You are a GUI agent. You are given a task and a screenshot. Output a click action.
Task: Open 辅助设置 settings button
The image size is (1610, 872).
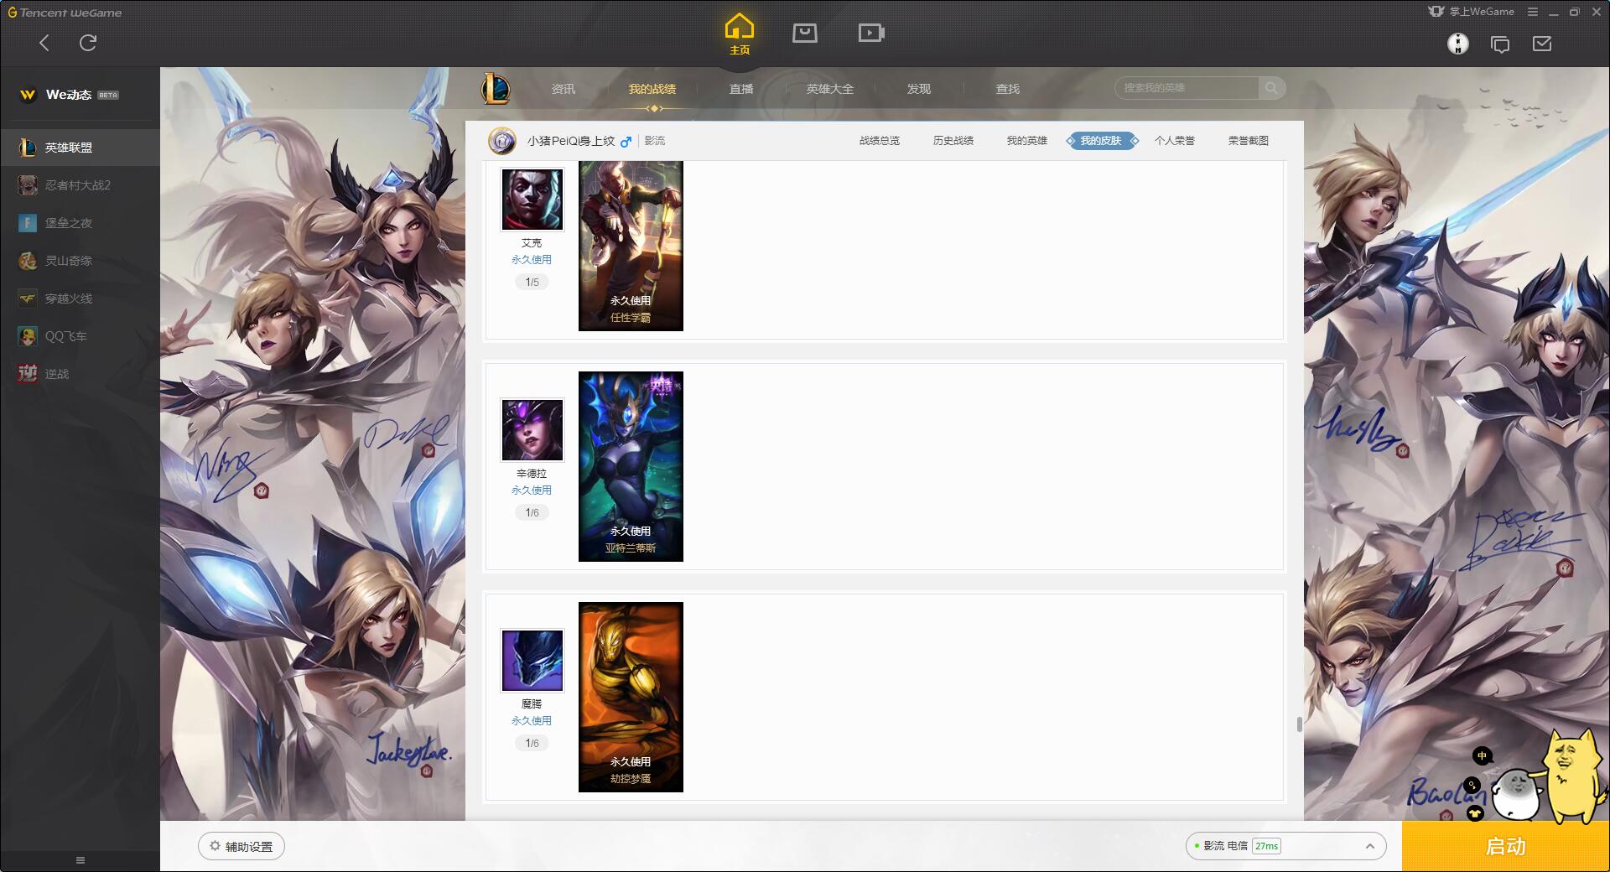241,846
